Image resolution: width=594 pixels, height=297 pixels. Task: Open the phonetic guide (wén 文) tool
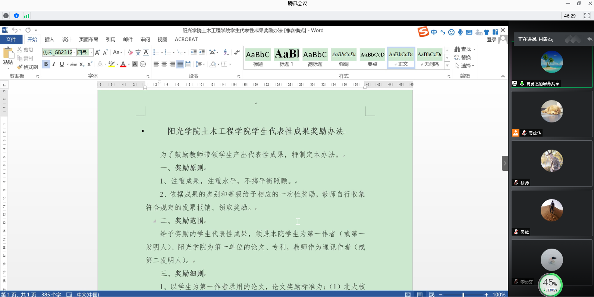[x=138, y=52]
